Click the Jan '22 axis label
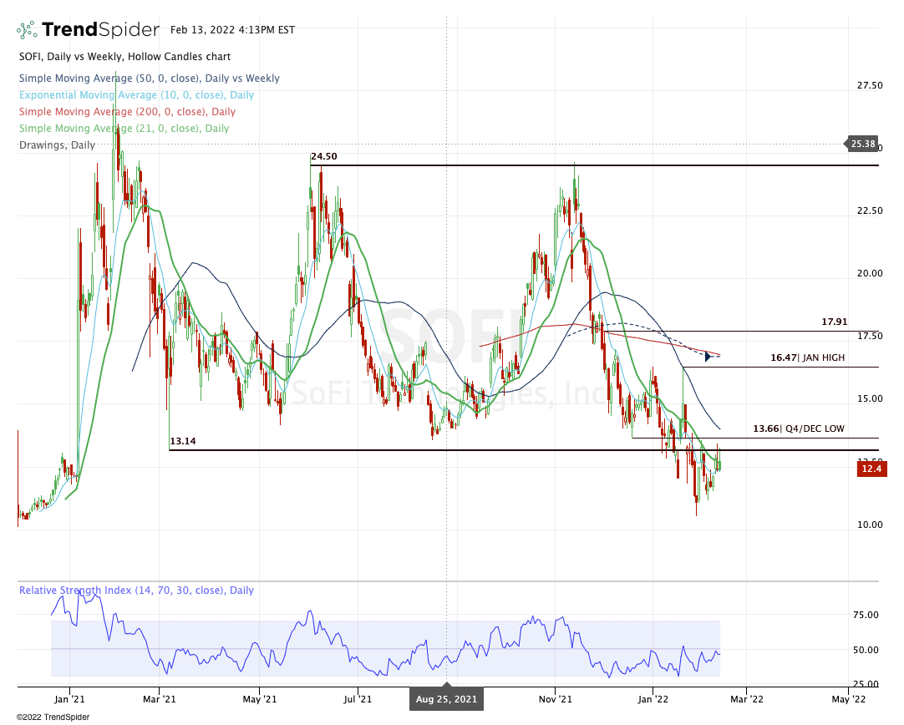This screenshot has height=725, width=904. 653,699
